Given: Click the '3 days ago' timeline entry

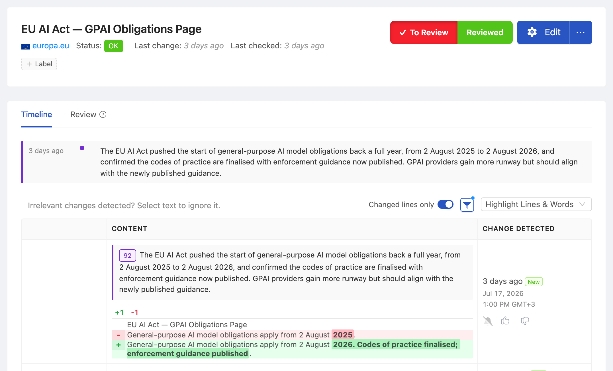Looking at the screenshot, I should [307, 162].
